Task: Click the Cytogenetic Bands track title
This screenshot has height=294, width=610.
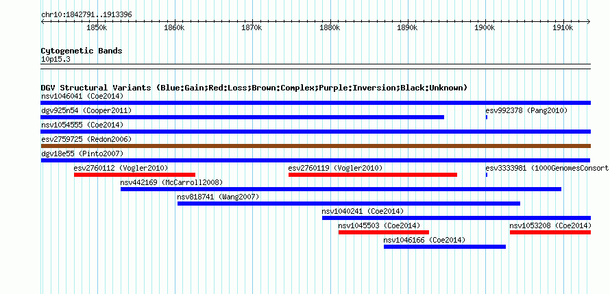Action: pos(82,51)
